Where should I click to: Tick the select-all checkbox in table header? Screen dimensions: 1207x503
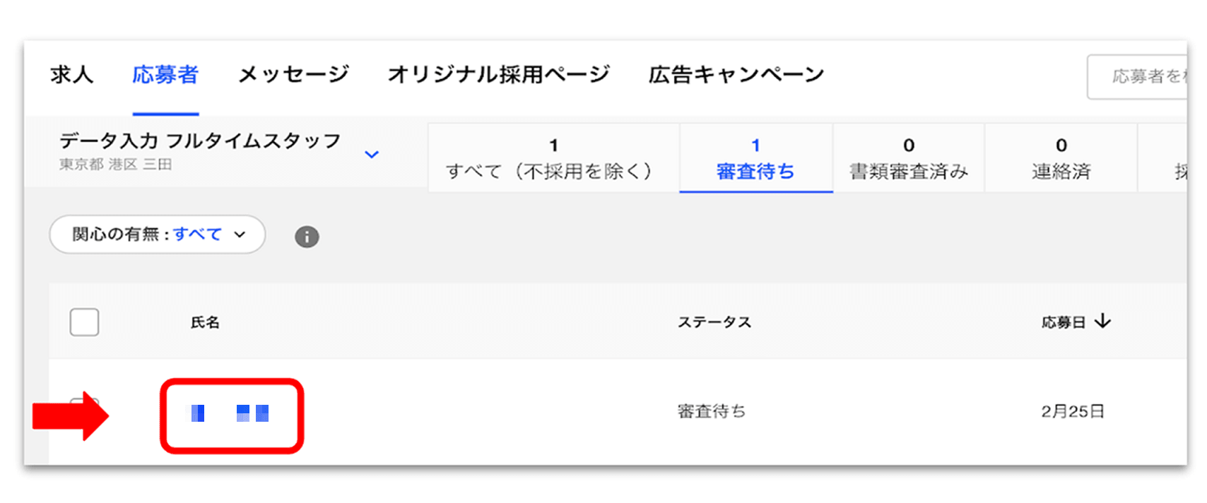click(84, 322)
